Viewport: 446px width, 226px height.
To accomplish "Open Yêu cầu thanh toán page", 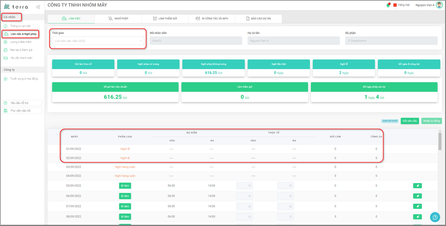I will [x=21, y=58].
